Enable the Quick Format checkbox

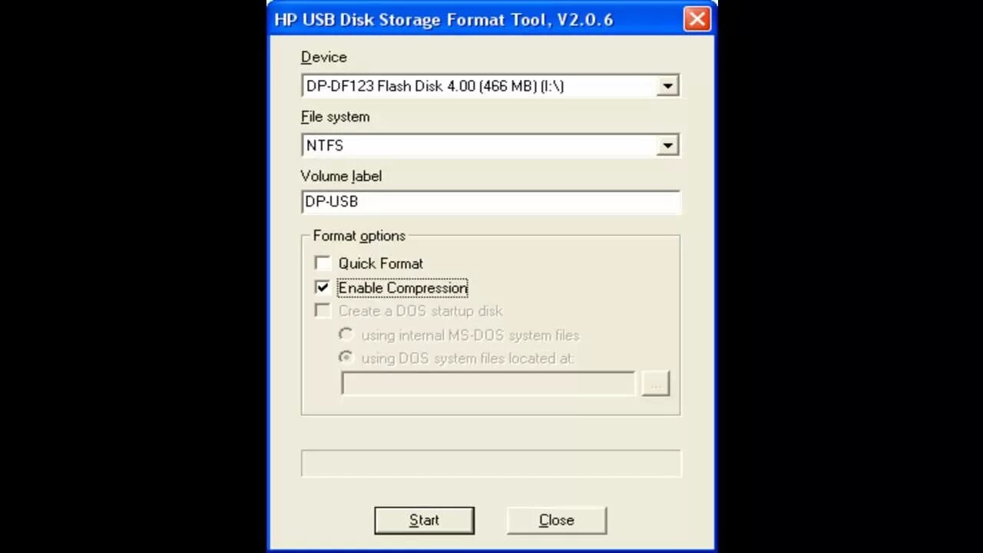(323, 263)
